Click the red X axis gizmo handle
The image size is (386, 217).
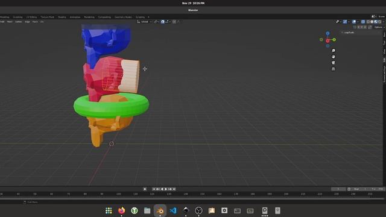(x=327, y=40)
